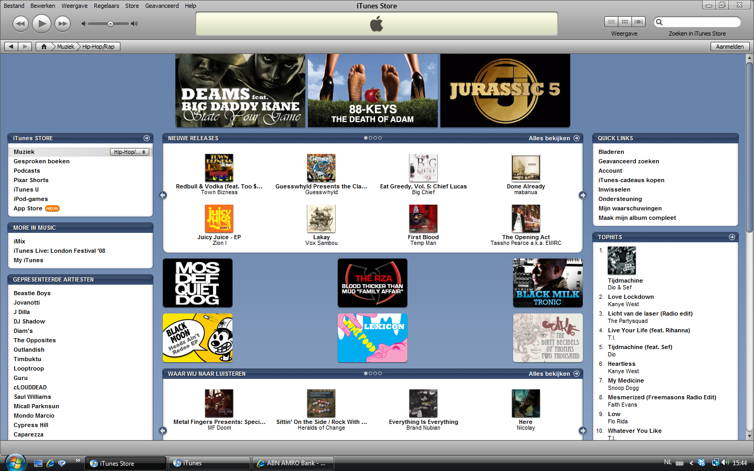Screen dimensions: 754x471
Task: Select second page dot in Nieuwe Releases
Action: (370, 138)
